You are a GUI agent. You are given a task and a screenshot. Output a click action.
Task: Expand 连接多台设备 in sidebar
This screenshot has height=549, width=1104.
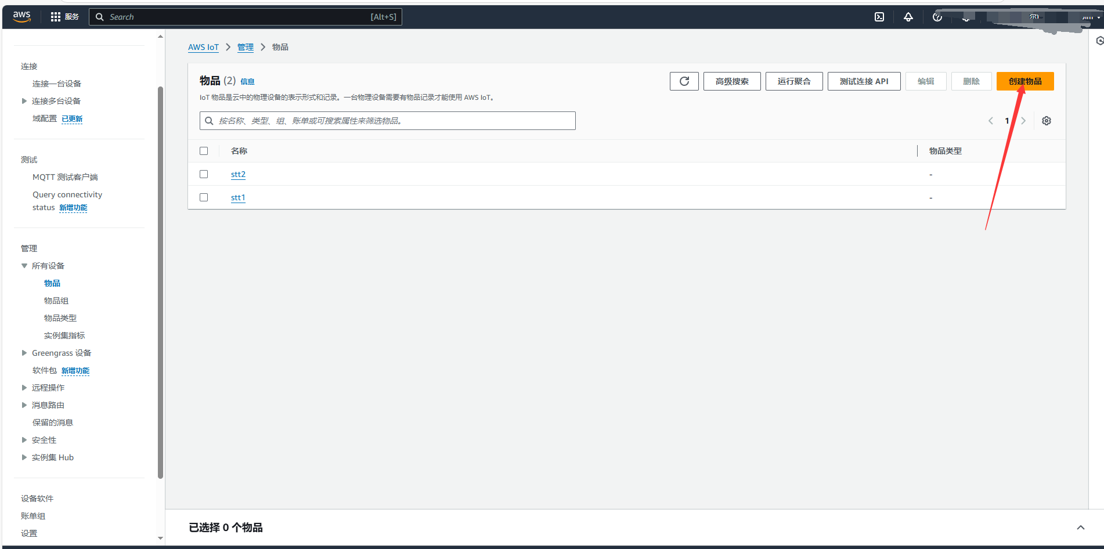[x=24, y=101]
